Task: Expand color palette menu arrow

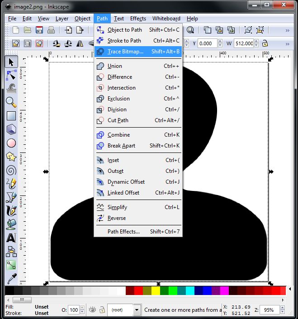Action: (x=290, y=289)
